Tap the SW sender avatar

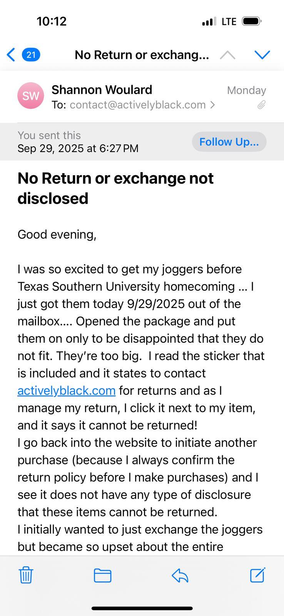(x=30, y=95)
